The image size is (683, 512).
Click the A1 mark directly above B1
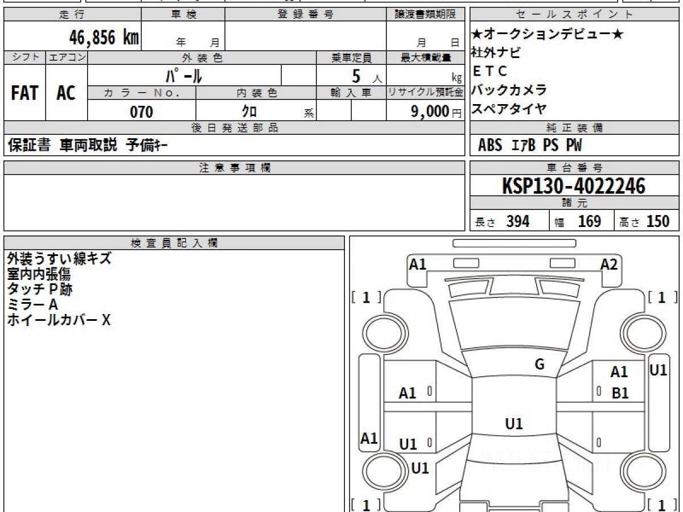619,372
